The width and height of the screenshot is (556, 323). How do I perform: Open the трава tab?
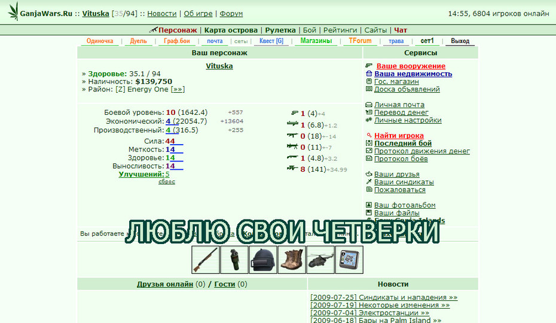pyautogui.click(x=396, y=41)
